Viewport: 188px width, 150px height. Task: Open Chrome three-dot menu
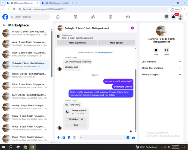click(185, 9)
